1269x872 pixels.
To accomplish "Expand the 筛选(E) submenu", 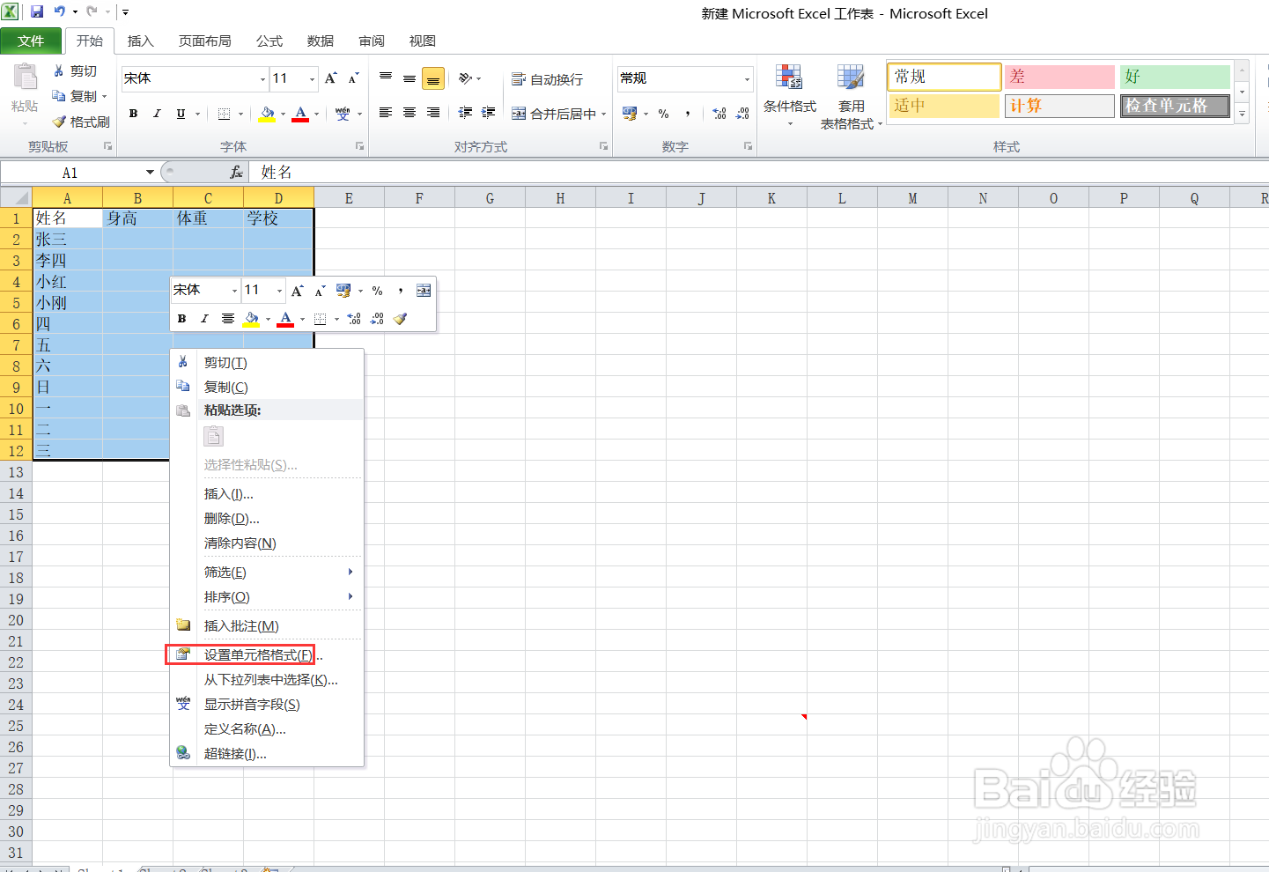I will (x=267, y=573).
